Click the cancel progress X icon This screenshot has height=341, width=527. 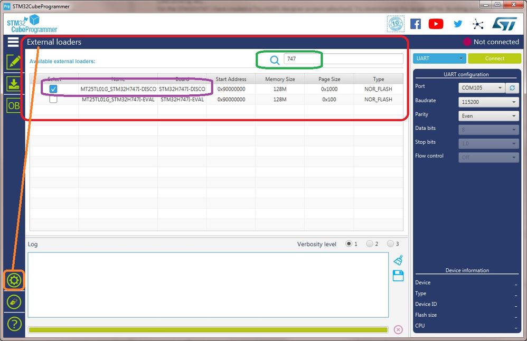[x=398, y=329]
